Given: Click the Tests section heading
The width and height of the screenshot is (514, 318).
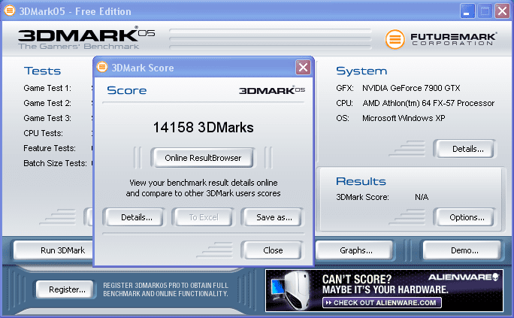Looking at the screenshot, I should tap(42, 71).
